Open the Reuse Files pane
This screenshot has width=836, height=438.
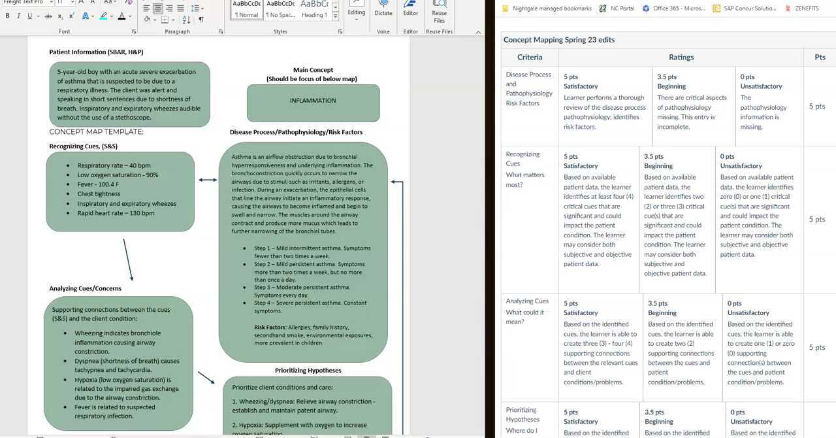point(438,10)
